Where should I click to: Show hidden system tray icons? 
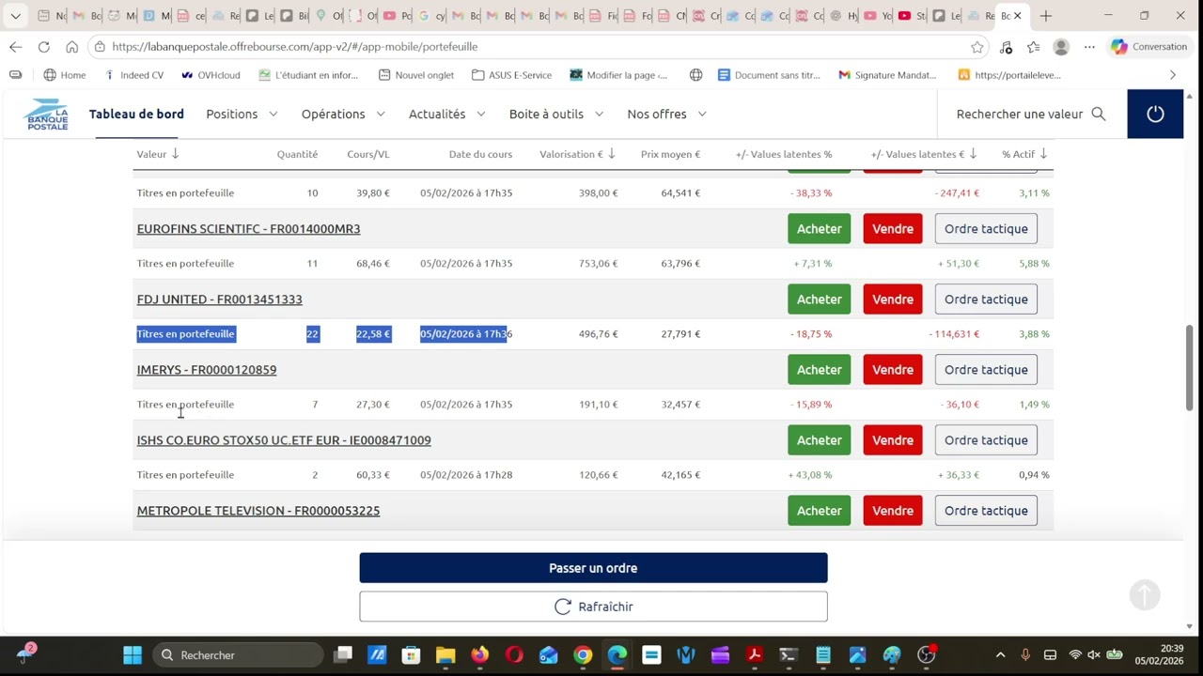(1000, 655)
